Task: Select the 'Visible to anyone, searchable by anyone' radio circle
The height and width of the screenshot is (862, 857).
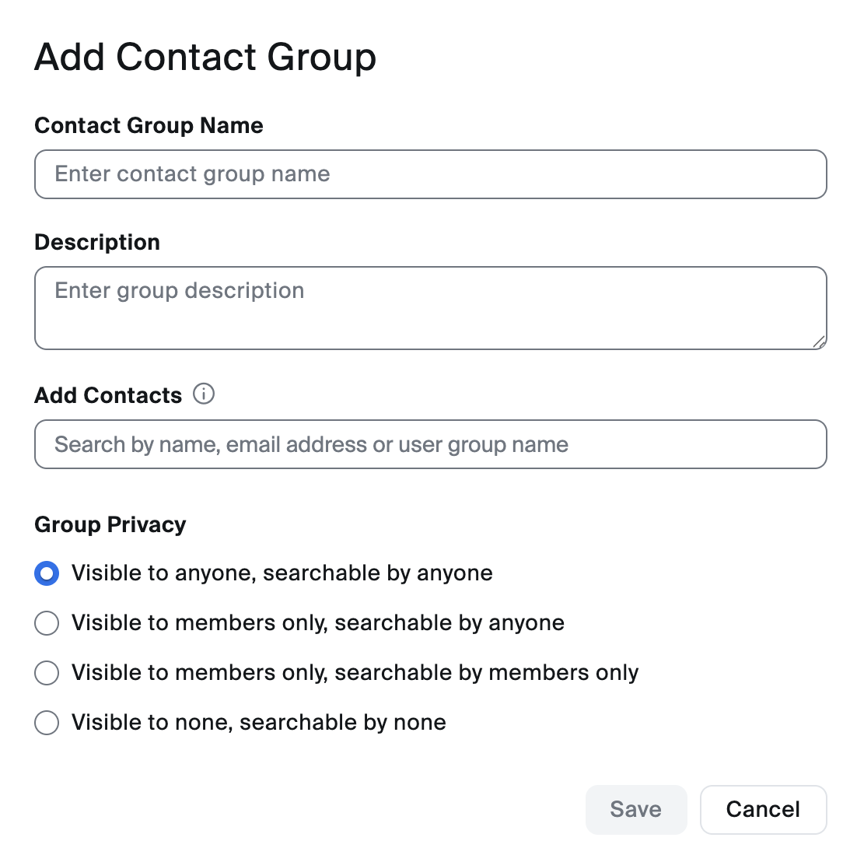Action: coord(47,573)
